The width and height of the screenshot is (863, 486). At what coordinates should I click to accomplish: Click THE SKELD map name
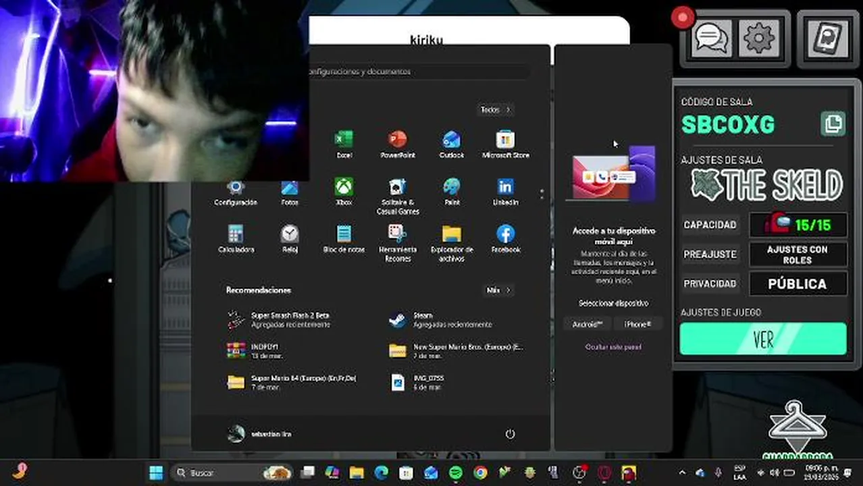click(x=767, y=185)
